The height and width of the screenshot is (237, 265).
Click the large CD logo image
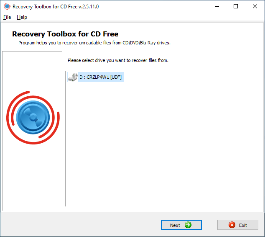coord(33,118)
